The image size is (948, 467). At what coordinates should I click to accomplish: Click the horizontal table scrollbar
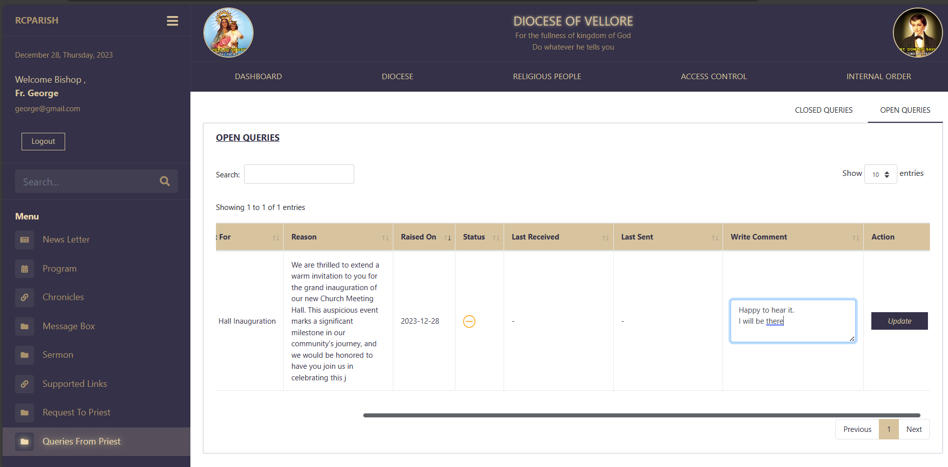pos(641,415)
